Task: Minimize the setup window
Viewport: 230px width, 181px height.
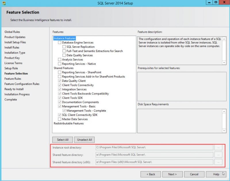Action: click(x=209, y=2)
